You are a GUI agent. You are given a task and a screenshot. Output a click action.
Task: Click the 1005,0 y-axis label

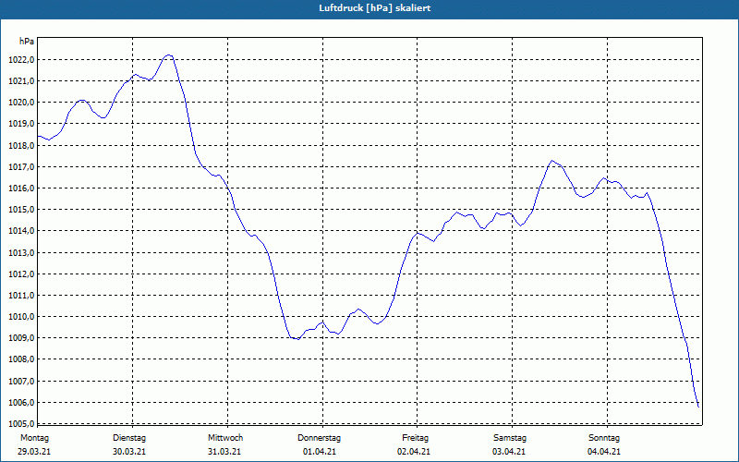21,423
